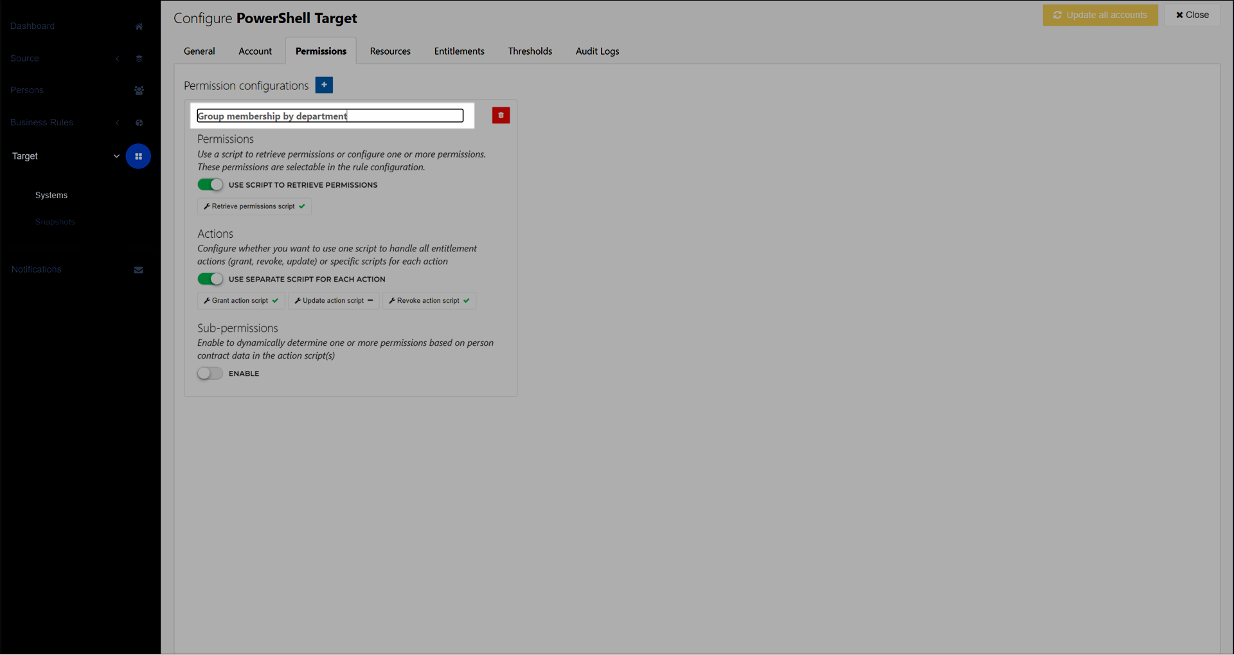
Task: Open the Resources tab
Action: click(x=390, y=51)
